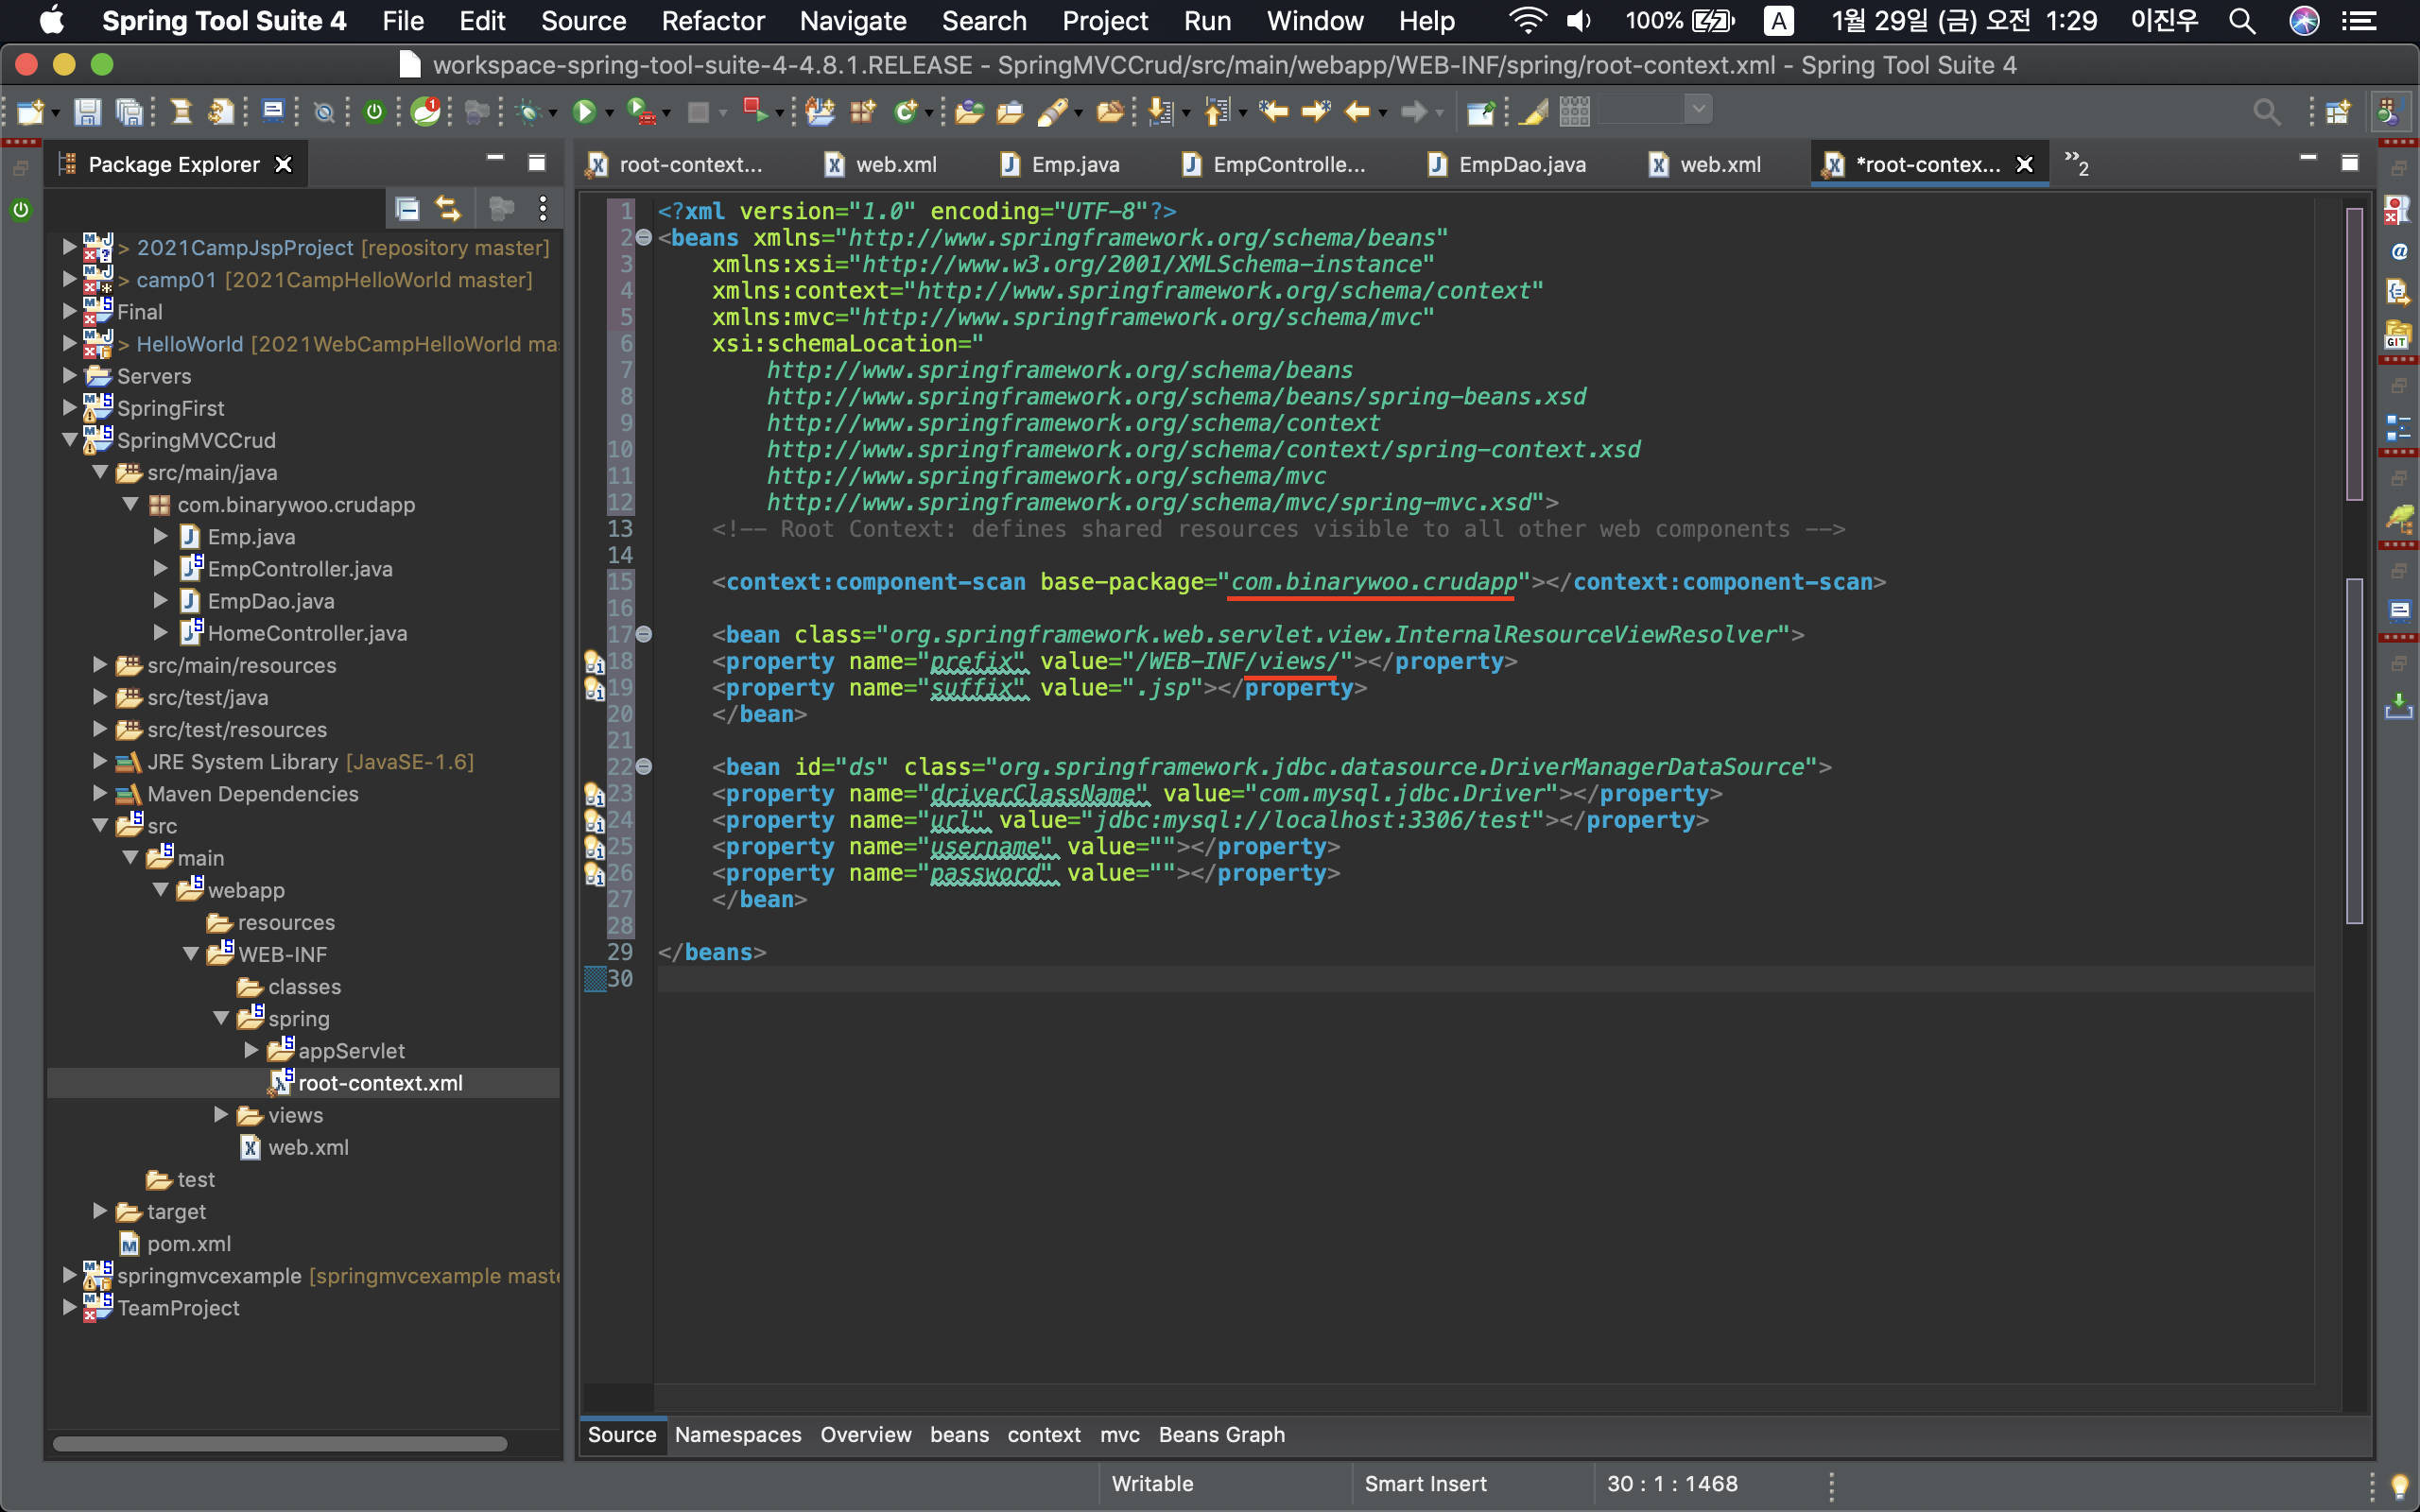This screenshot has height=1512, width=2420.
Task: Toggle folding on bean at line 17
Action: coord(644,635)
